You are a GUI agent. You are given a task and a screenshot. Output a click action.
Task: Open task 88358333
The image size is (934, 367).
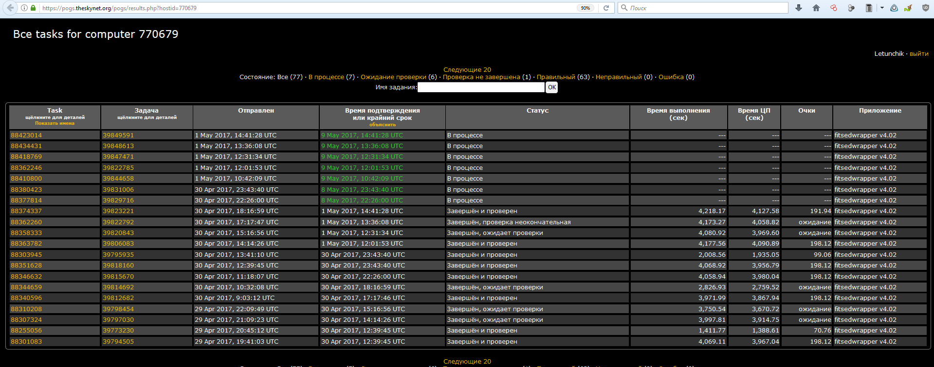coord(26,233)
